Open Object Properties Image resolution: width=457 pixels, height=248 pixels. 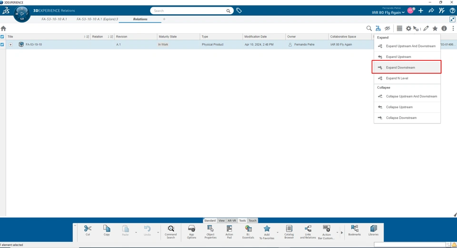coord(210,232)
